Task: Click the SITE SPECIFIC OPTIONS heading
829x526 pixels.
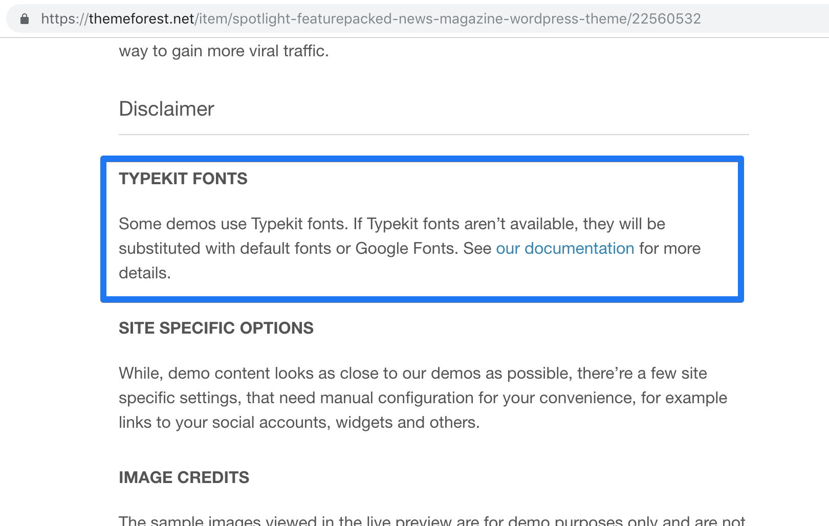Action: [x=216, y=328]
